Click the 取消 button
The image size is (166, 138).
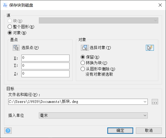(x=149, y=131)
